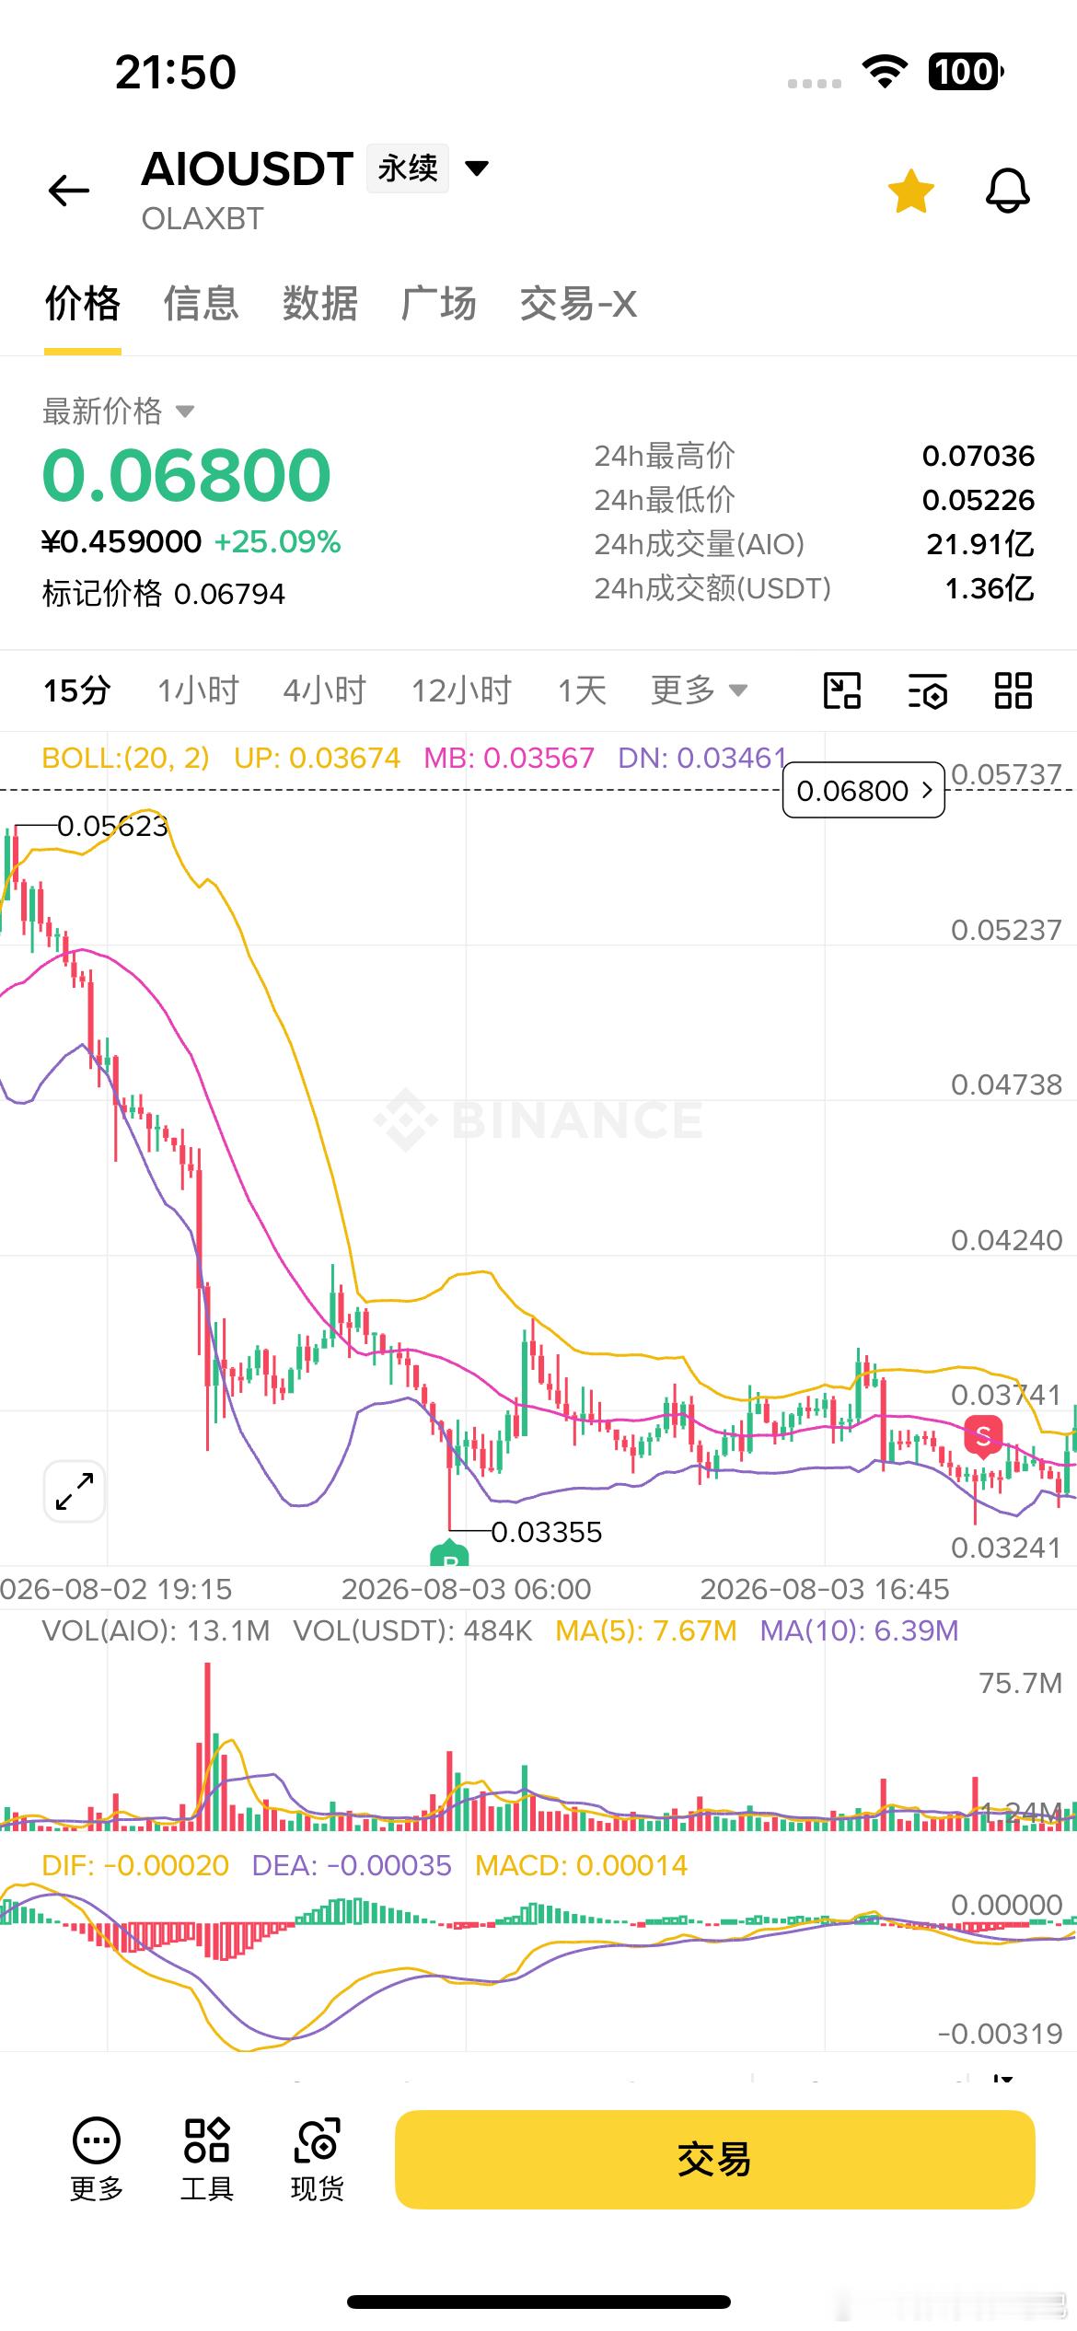The height and width of the screenshot is (2331, 1077).
Task: Switch to 现货 spot market
Action: pyautogui.click(x=317, y=2159)
